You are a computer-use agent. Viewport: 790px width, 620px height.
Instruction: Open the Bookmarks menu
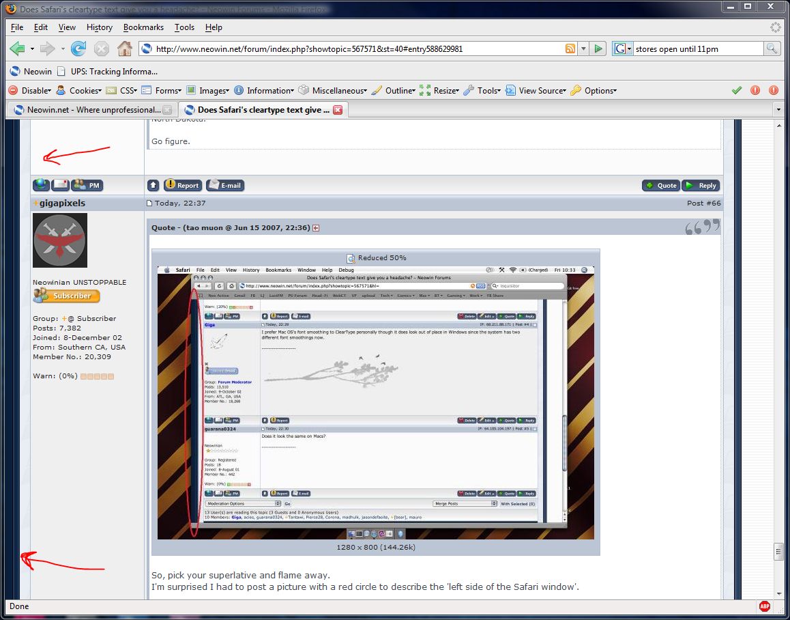(143, 27)
